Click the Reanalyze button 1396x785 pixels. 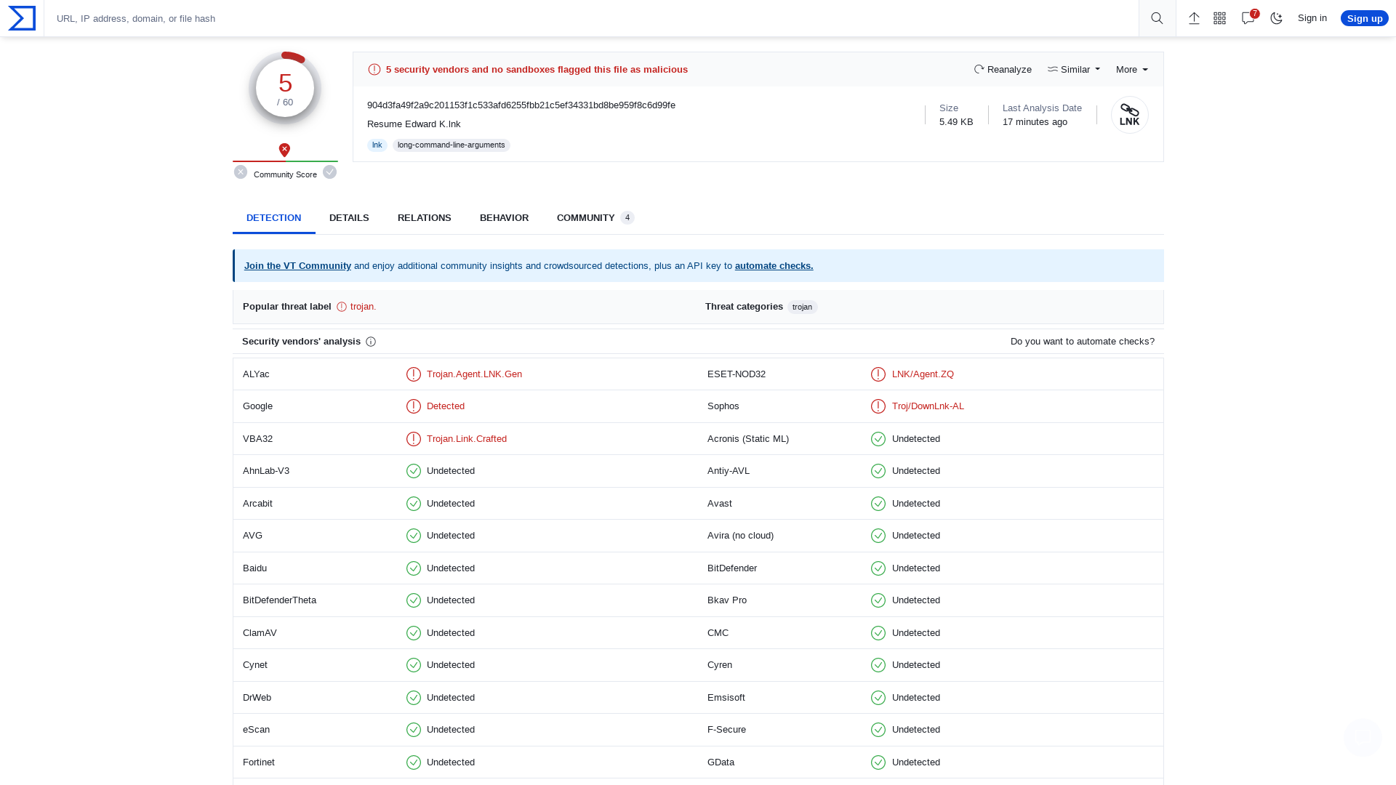(1003, 68)
